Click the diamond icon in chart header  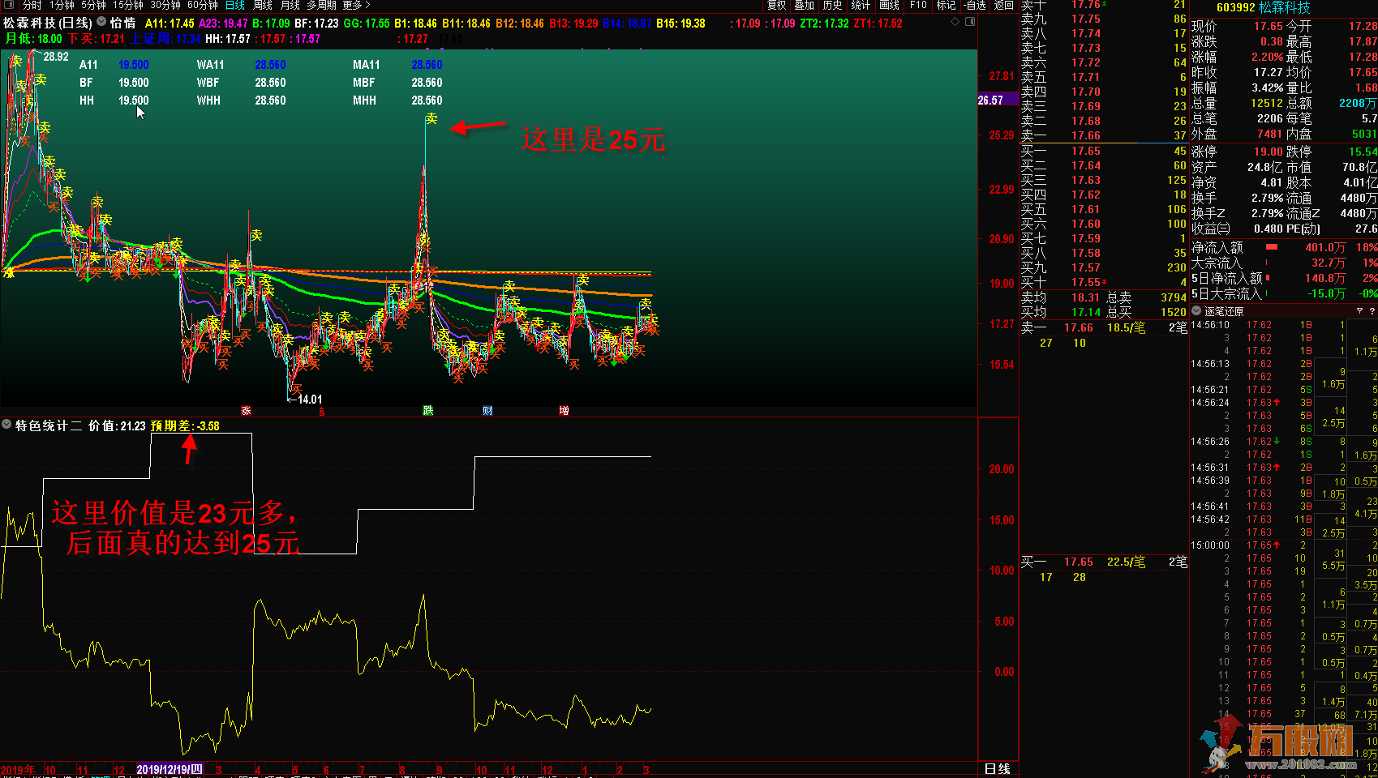[955, 22]
